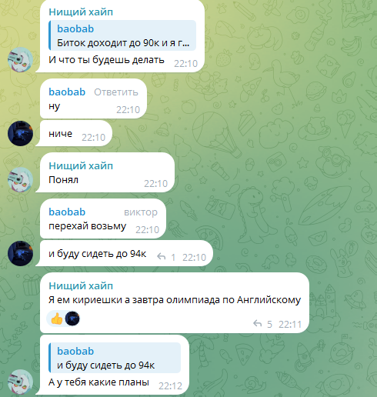Open Нищий хайп avatar beside 'Понял' message
377x397 pixels.
(x=20, y=179)
